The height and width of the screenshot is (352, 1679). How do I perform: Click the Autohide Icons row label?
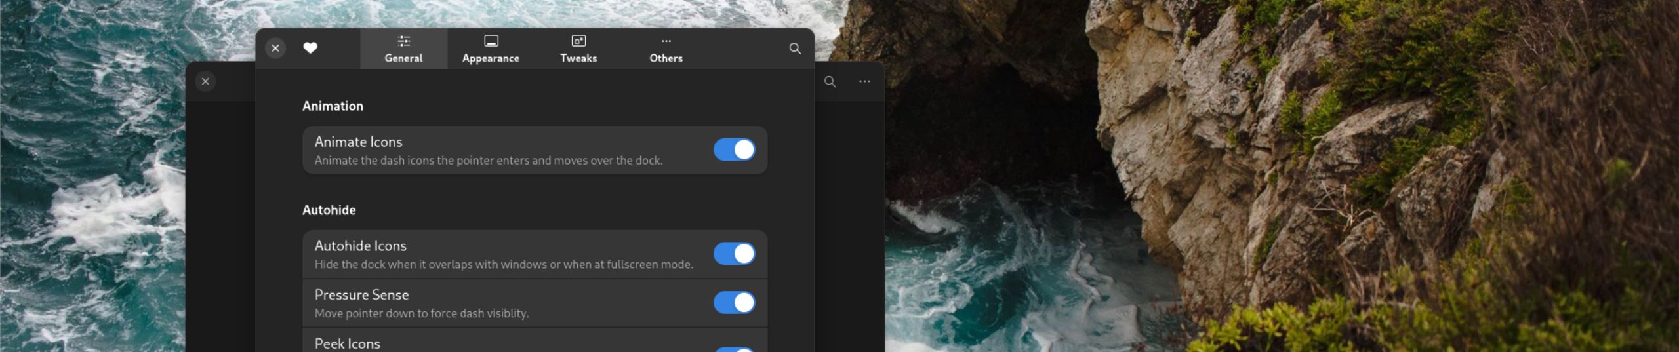(x=360, y=246)
